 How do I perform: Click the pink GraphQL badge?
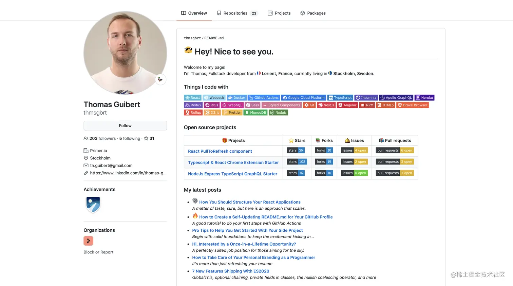coord(232,105)
